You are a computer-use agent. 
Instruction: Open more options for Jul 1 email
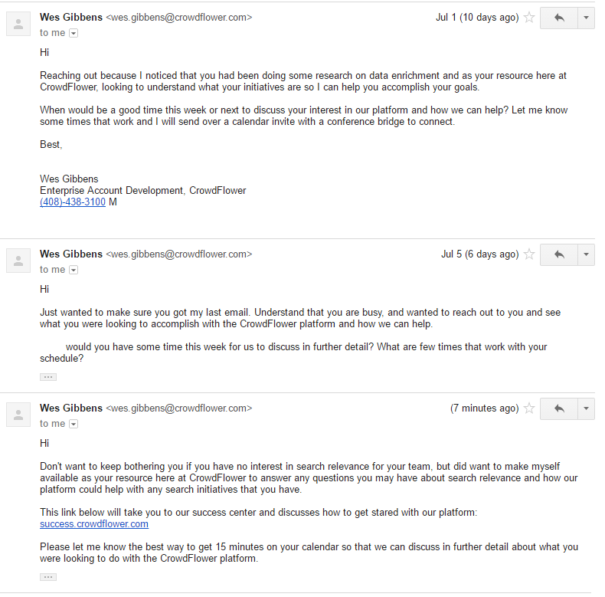click(x=586, y=18)
